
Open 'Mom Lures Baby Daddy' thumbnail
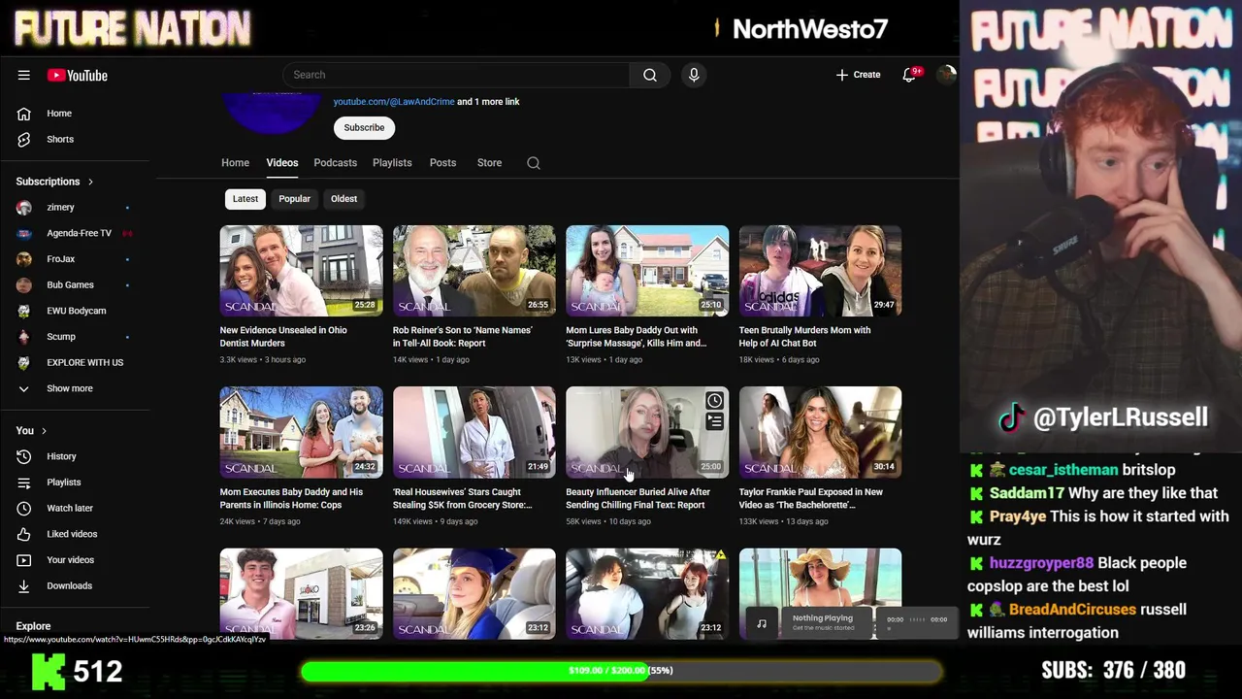tap(647, 271)
